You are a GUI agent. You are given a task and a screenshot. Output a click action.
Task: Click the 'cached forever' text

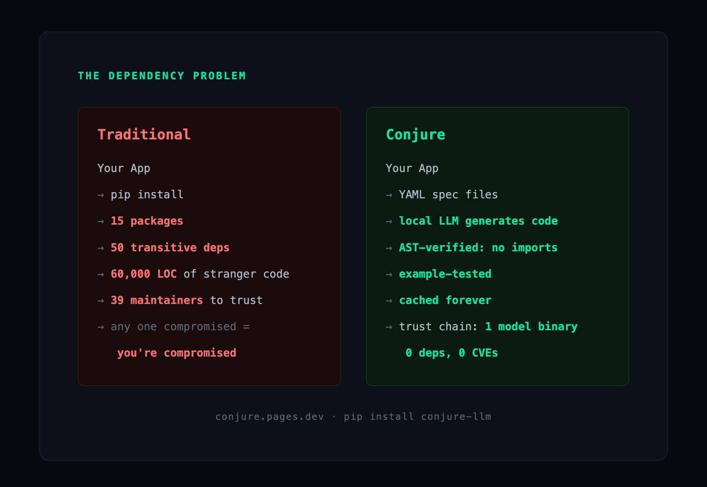click(445, 300)
